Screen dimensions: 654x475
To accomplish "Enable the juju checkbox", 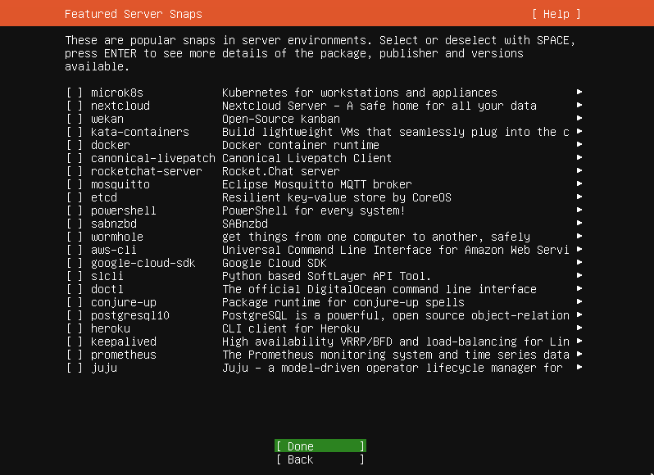I will (75, 369).
